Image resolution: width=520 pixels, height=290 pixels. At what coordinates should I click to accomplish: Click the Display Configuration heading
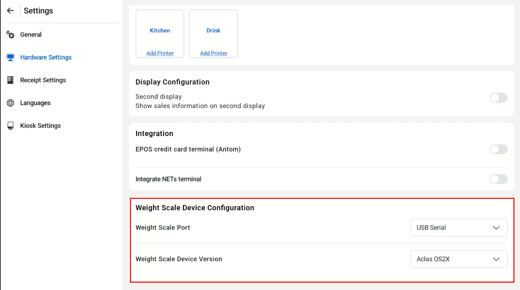[172, 82]
